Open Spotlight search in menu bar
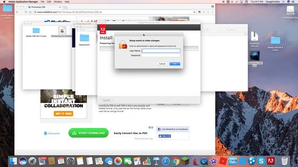Viewport: 298px width, 167px height. pos(284,2)
